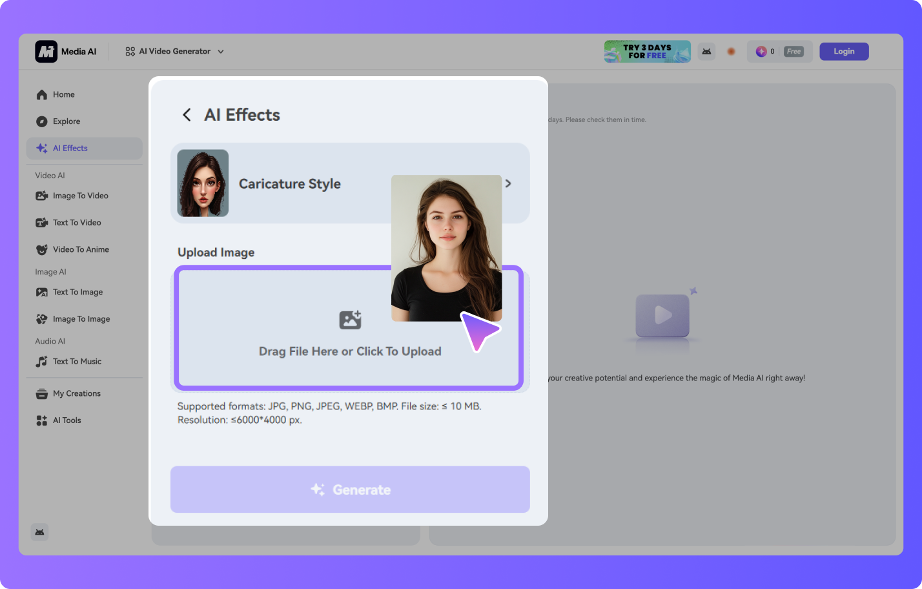Viewport: 922px width, 589px height.
Task: Click the Android app icon in header
Action: point(707,52)
